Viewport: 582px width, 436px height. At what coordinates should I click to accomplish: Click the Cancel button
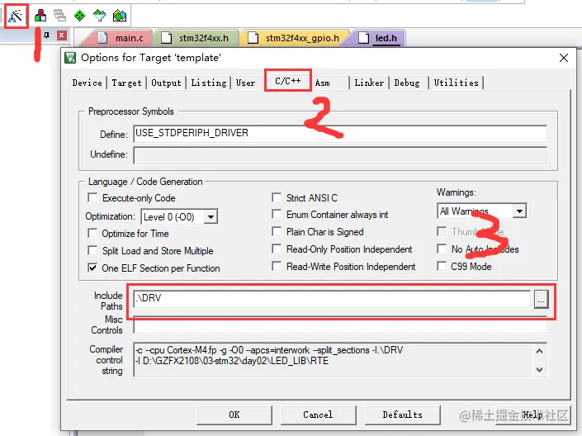(x=318, y=415)
